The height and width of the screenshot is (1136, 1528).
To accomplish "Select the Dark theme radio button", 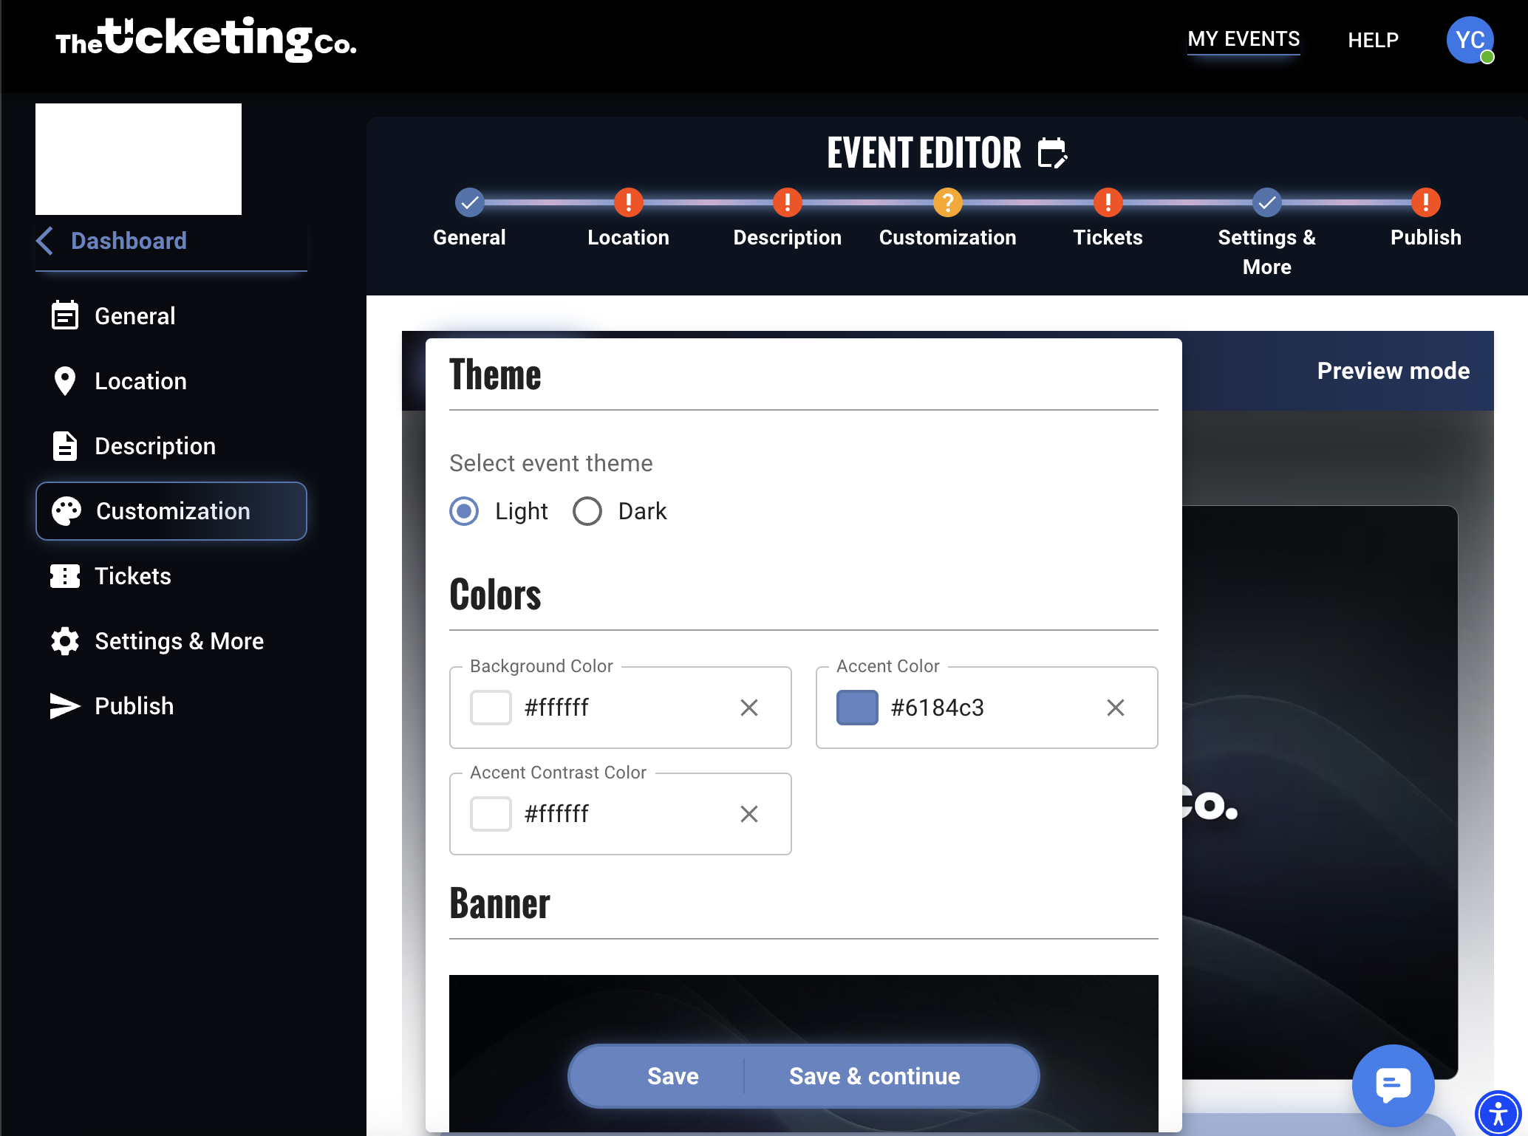I will (x=587, y=511).
